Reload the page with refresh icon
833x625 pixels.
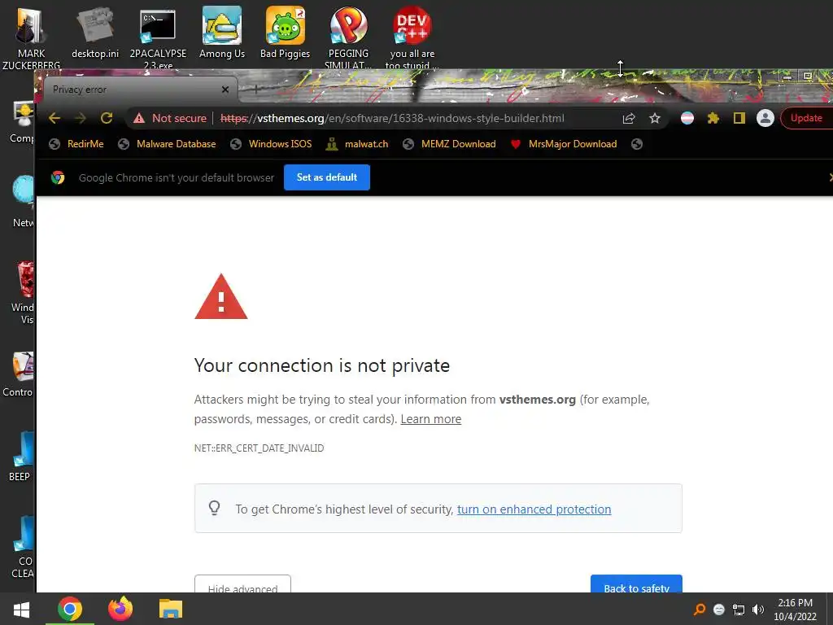click(107, 118)
